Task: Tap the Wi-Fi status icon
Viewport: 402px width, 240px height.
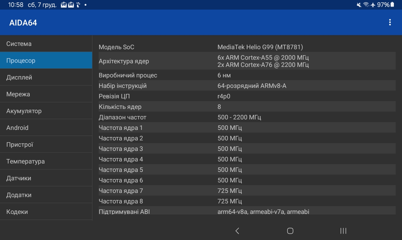Action: click(x=366, y=5)
